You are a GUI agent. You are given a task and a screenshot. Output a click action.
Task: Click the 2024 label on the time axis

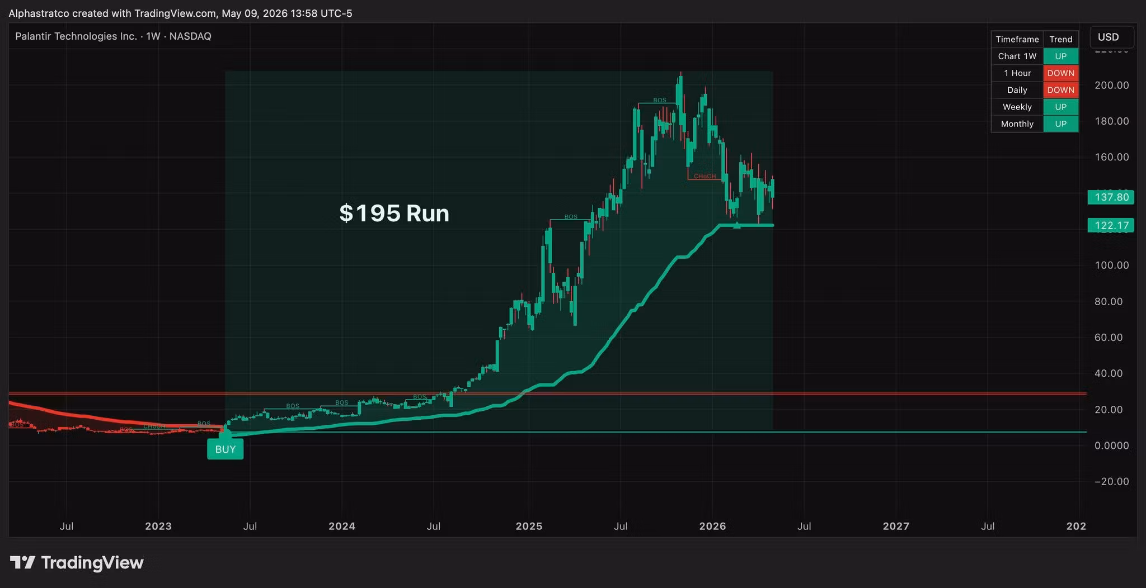click(342, 526)
